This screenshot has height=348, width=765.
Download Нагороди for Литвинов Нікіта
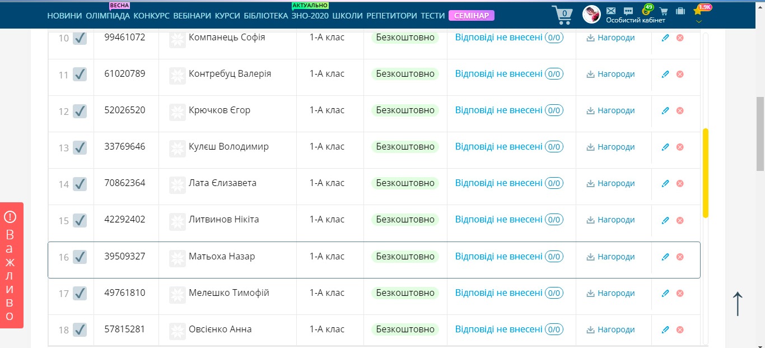tap(610, 220)
